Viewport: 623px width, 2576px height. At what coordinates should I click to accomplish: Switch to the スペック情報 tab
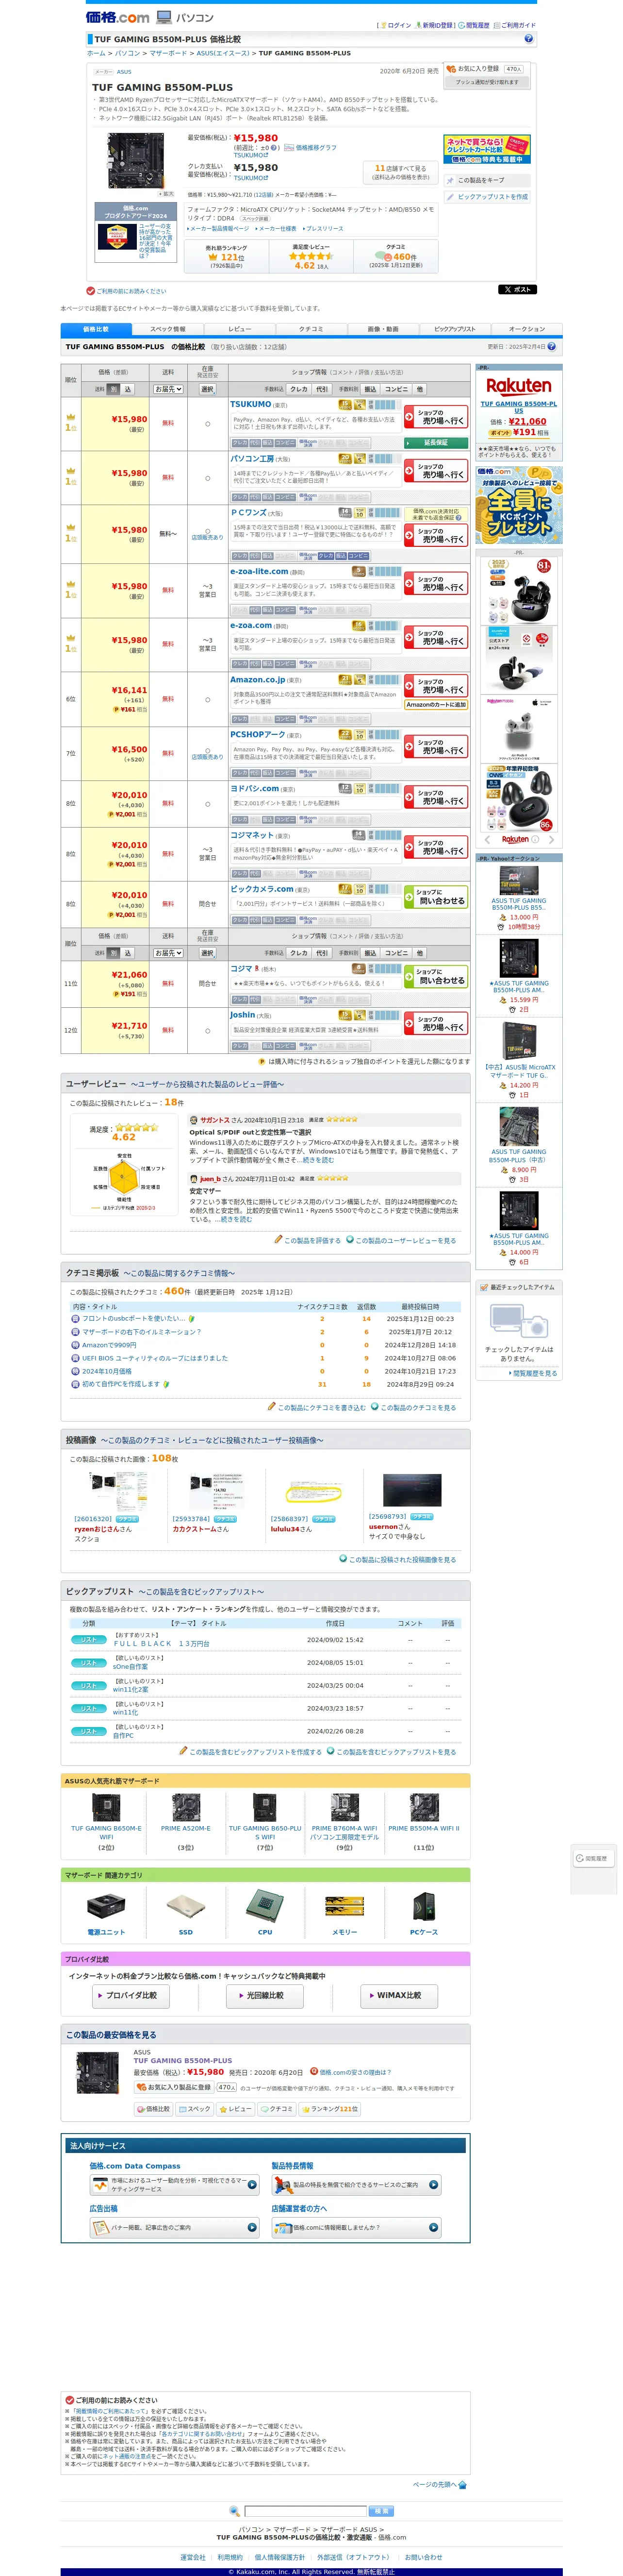tap(168, 329)
